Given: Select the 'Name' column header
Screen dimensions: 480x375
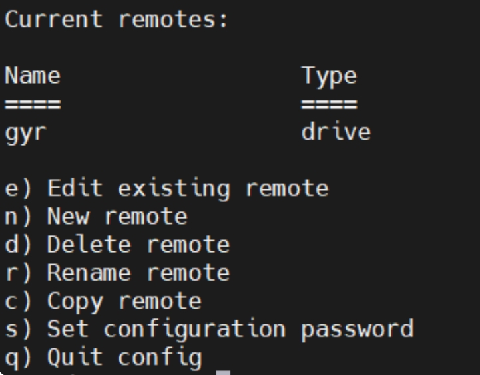Looking at the screenshot, I should click(x=33, y=76).
